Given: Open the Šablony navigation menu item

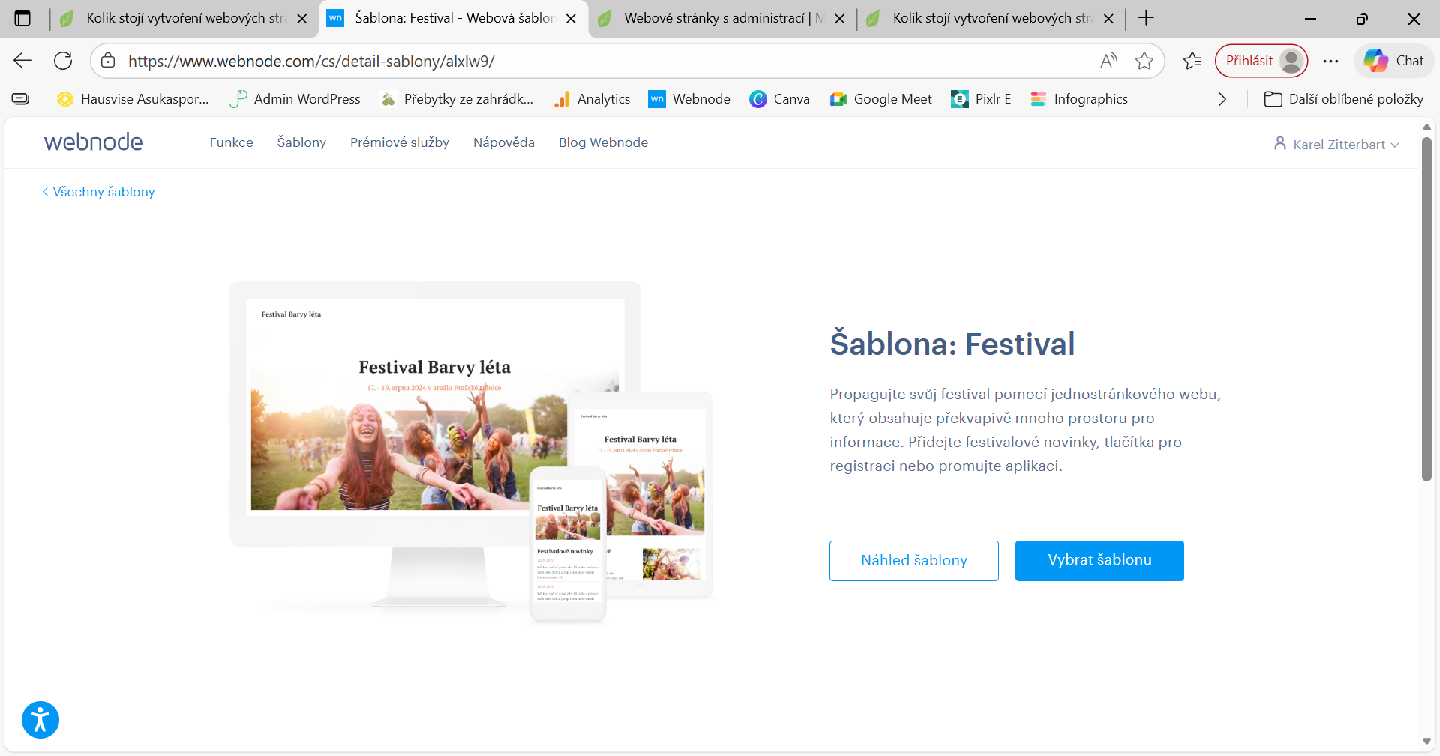Looking at the screenshot, I should [301, 142].
